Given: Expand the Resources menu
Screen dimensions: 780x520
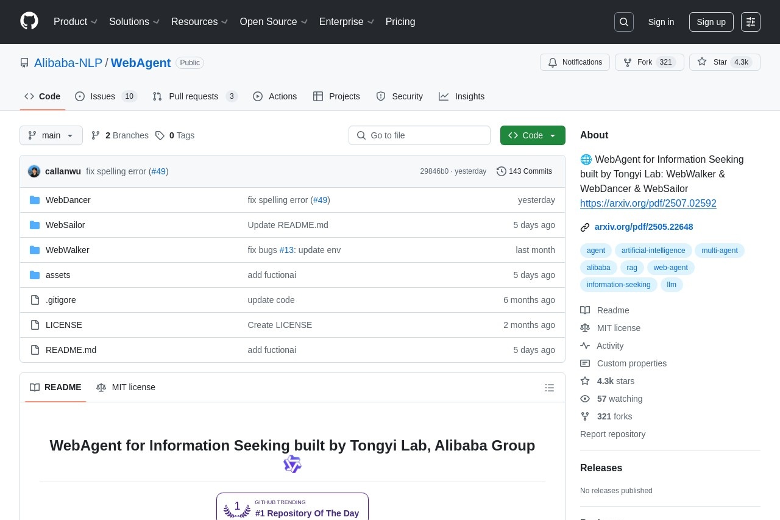Looking at the screenshot, I should coord(200,22).
